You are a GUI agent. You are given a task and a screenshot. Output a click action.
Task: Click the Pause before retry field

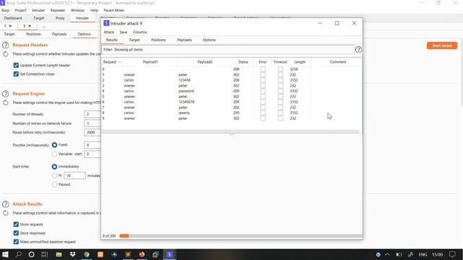pos(92,133)
